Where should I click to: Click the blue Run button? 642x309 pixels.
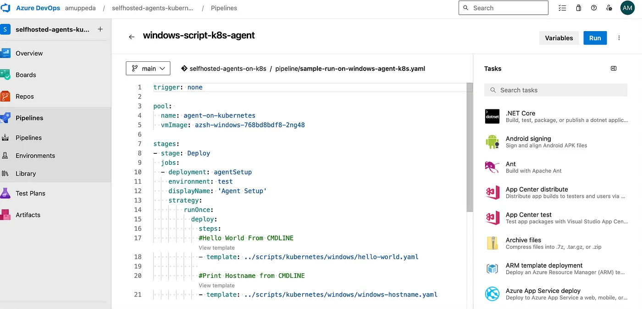pos(595,38)
